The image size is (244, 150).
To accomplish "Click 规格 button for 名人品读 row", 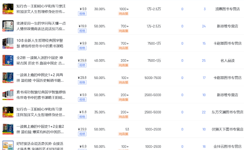I will (x=82, y=65).
